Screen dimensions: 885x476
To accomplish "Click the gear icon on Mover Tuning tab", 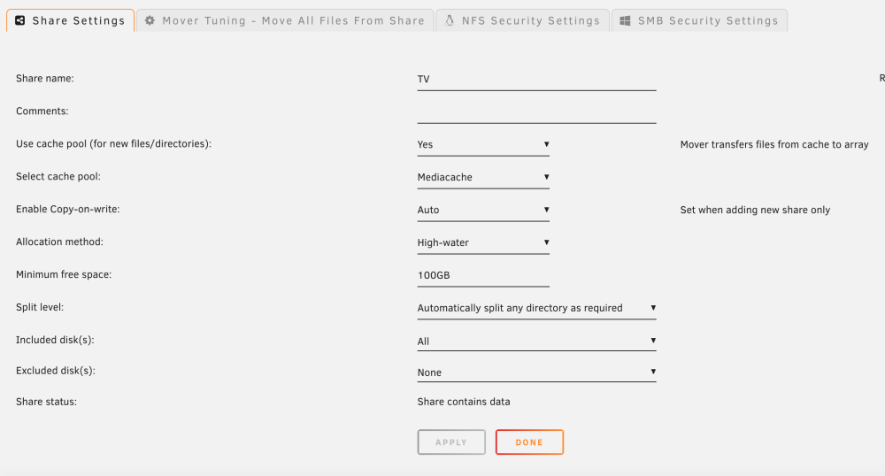I will click(x=150, y=21).
